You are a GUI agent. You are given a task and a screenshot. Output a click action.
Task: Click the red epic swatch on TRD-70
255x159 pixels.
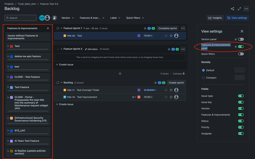click(139, 97)
